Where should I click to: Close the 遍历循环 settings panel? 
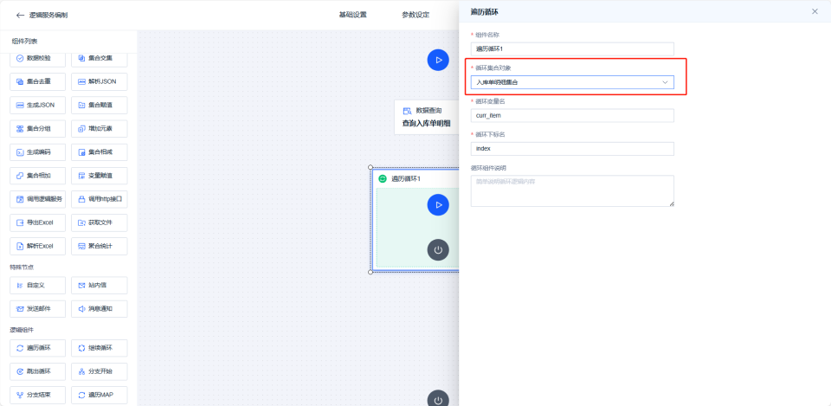815,11
